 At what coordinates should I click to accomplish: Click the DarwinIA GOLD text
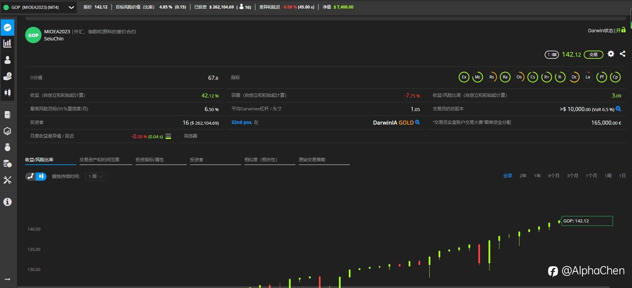(x=393, y=123)
